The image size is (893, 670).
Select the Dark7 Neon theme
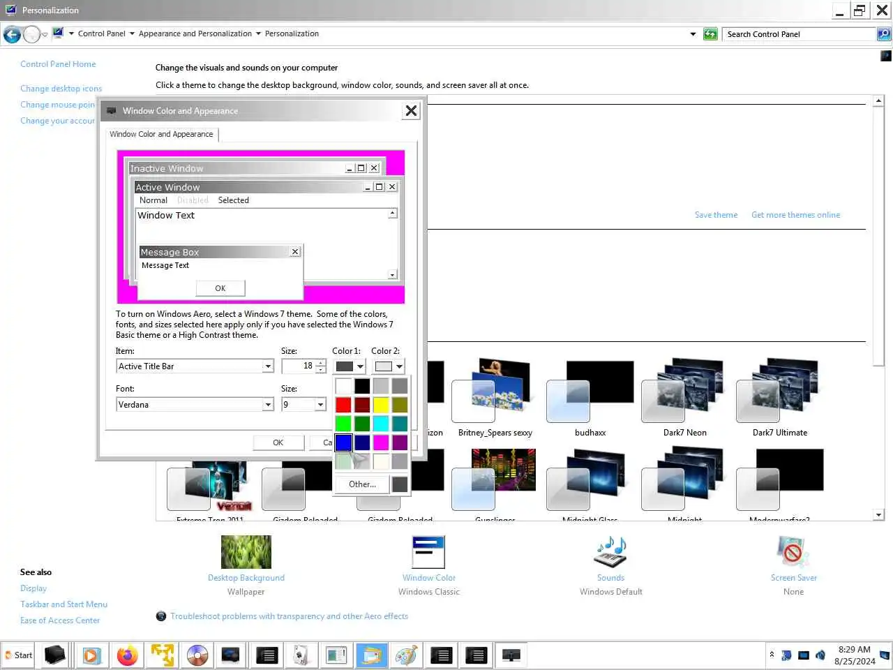[x=685, y=398]
